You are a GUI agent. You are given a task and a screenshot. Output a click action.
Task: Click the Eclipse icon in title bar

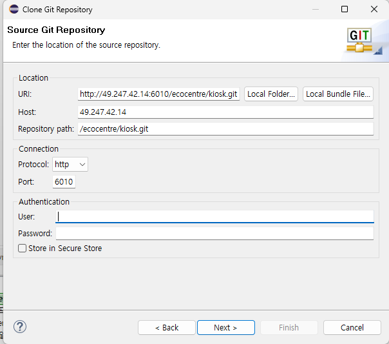(x=14, y=9)
